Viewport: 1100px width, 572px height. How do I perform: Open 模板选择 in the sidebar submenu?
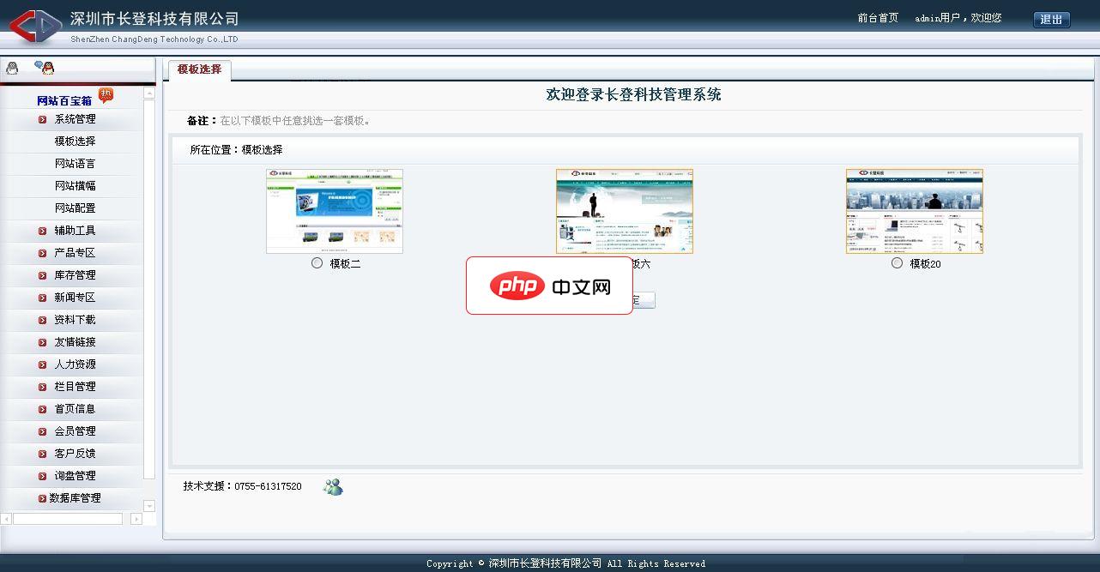tap(75, 141)
